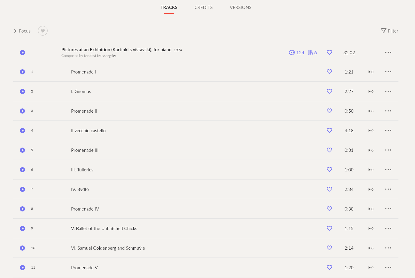Open more options for IV. Bydło
The height and width of the screenshot is (278, 415).
point(388,189)
